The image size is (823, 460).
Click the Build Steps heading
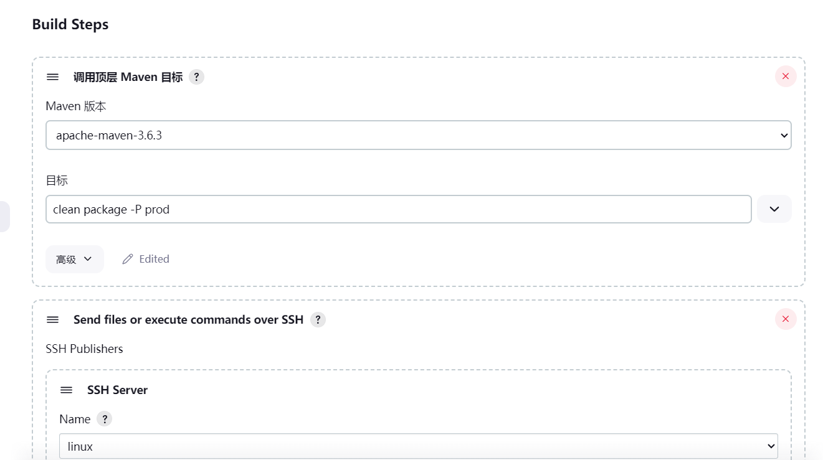[70, 24]
